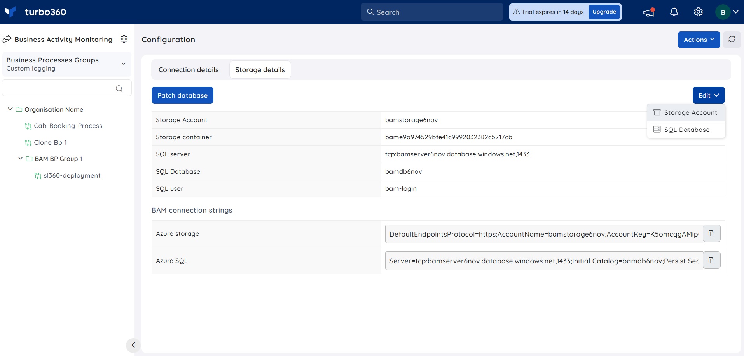This screenshot has height=356, width=744.
Task: Click the SQL user value bam-login
Action: (401, 189)
